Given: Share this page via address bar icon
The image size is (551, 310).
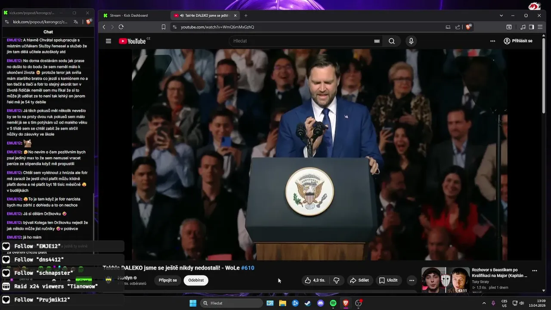Looking at the screenshot, I should coord(458,27).
